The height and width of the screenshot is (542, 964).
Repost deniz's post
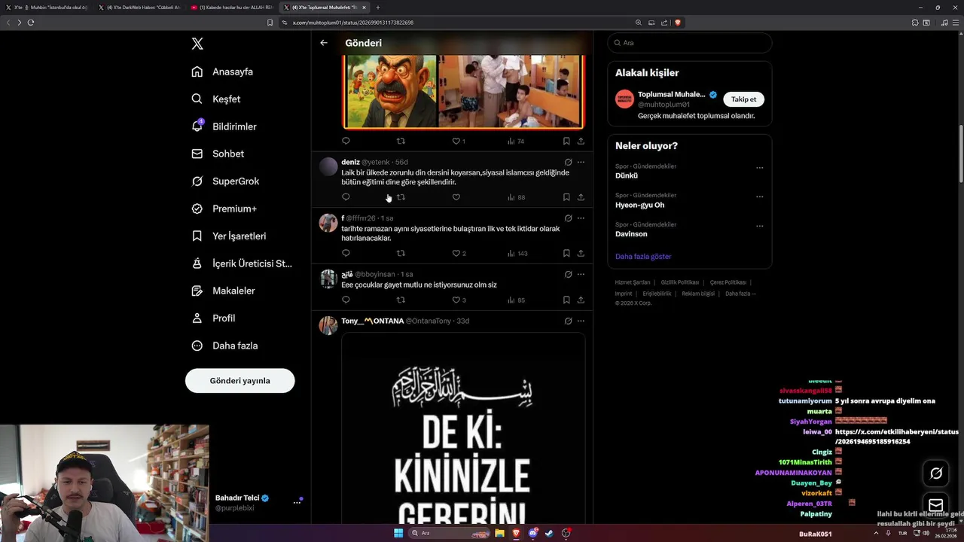[x=401, y=197]
